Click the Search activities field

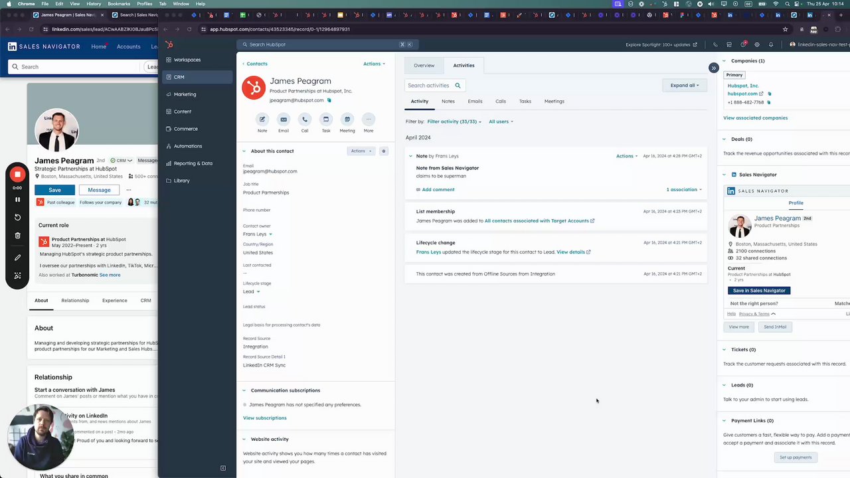[435, 86]
